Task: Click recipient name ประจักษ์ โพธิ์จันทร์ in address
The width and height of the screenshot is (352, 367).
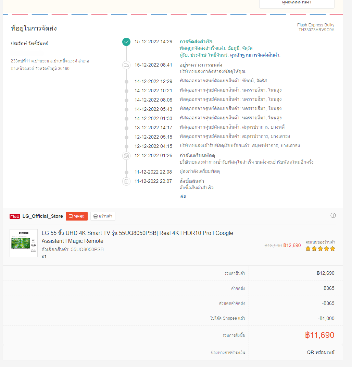Action: coord(29,44)
